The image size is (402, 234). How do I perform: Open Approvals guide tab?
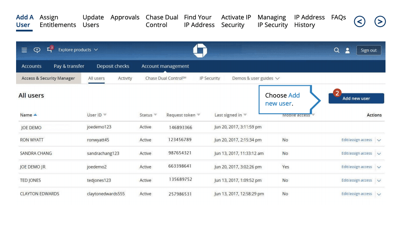point(125,17)
